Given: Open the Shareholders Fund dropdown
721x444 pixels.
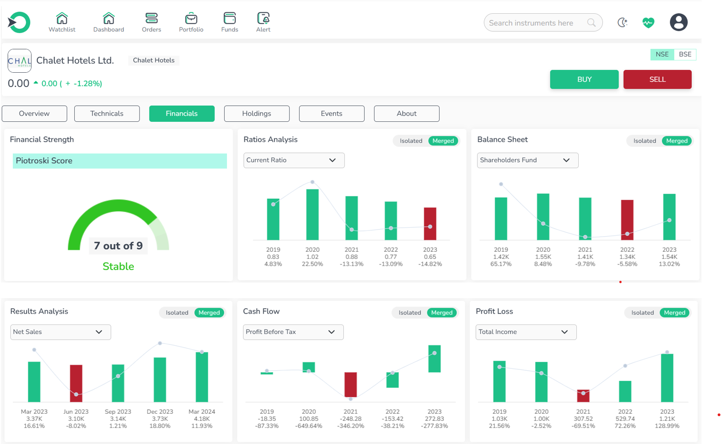Looking at the screenshot, I should tap(528, 160).
